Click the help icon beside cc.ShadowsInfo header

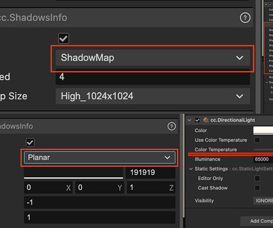pos(245,18)
